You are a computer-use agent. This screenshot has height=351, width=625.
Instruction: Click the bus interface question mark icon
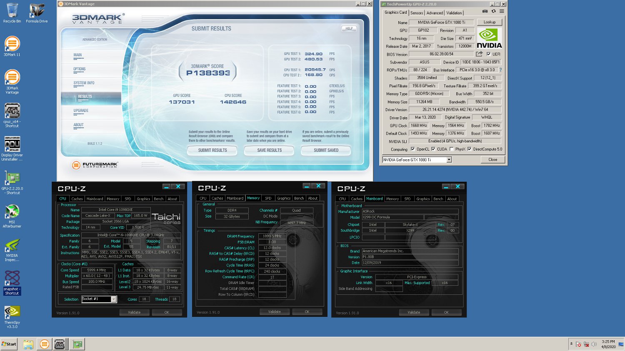500,70
